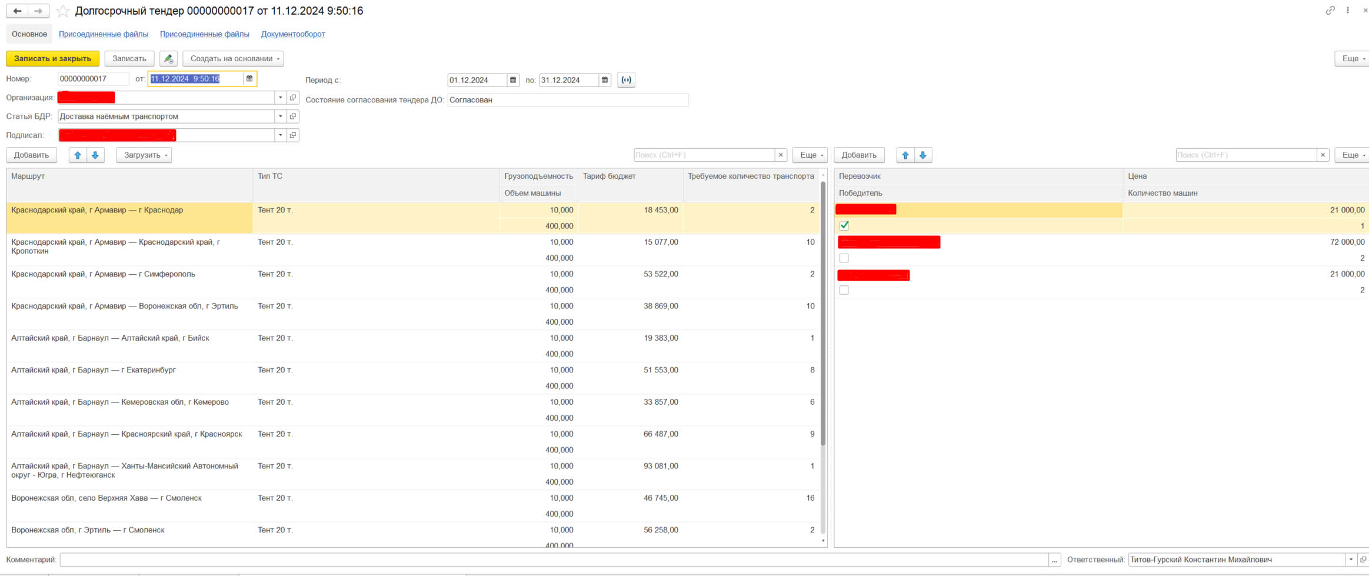Tick the third carrier's winner checkbox
This screenshot has height=576, width=1369.
[844, 290]
